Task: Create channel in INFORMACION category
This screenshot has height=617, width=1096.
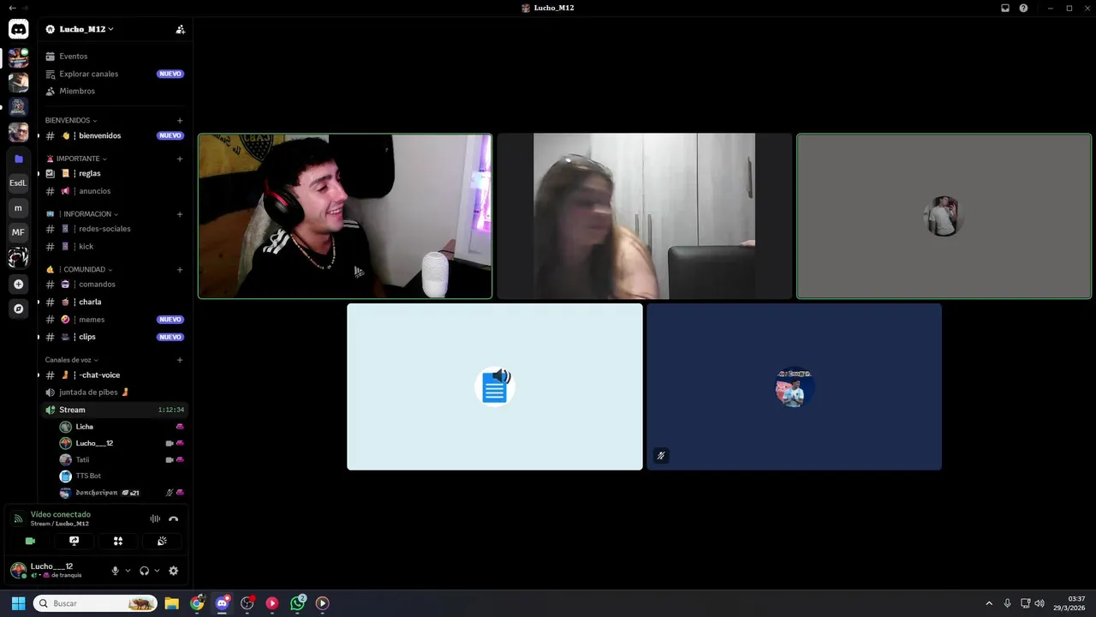Action: coord(180,214)
